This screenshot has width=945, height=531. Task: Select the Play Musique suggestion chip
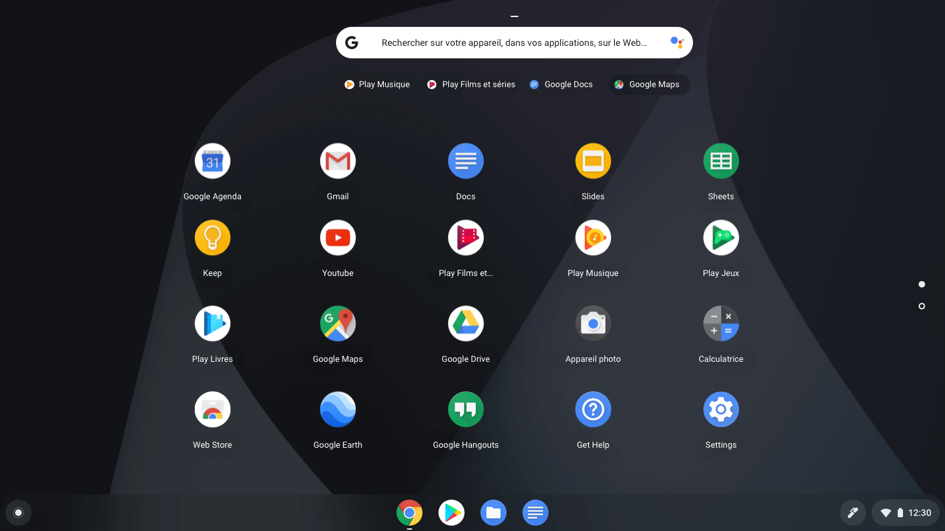pos(377,85)
